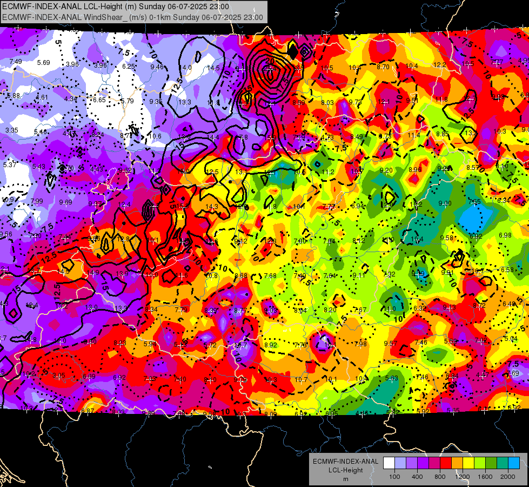The width and height of the screenshot is (529, 487).
Task: Click the LCL-Height (m) title line
Action: (116, 6)
